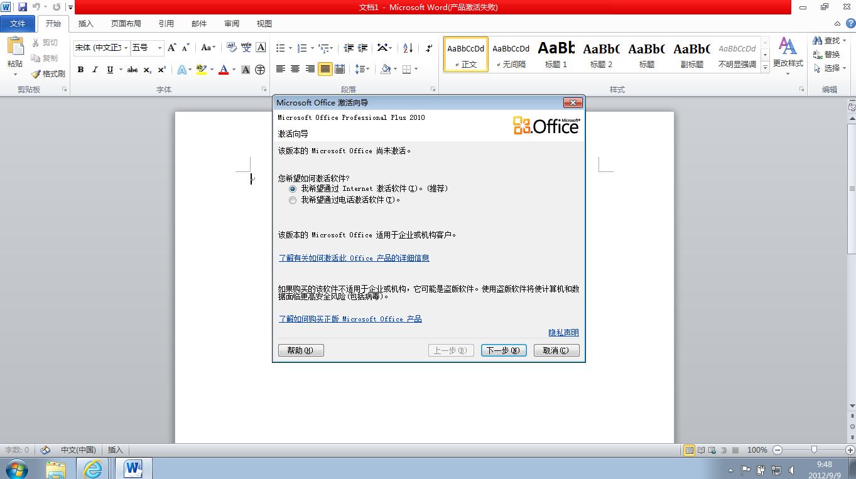Open the link about buying genuine Microsoft Office

tap(350, 319)
